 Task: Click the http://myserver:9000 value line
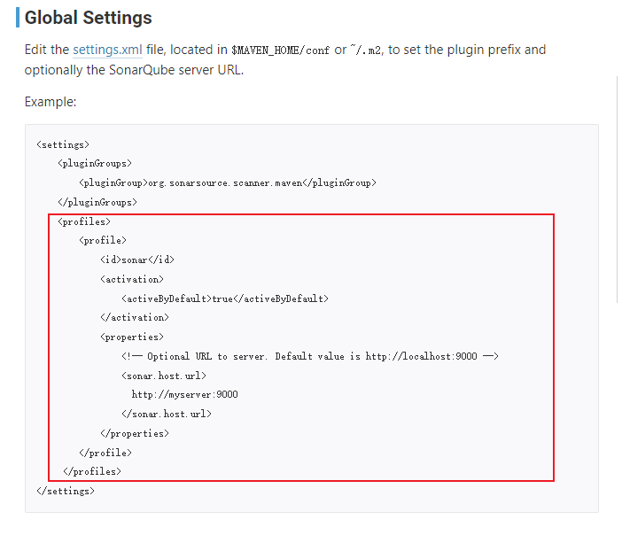coord(184,395)
